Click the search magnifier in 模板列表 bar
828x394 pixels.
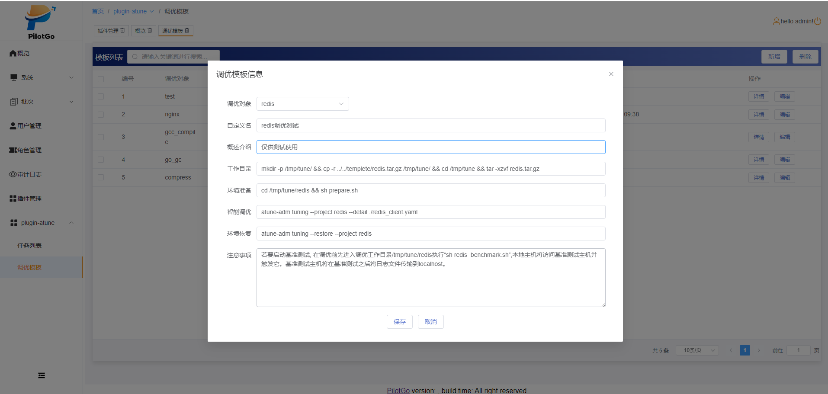135,56
